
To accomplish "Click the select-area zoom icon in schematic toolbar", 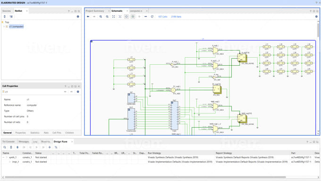I will point(120,17).
